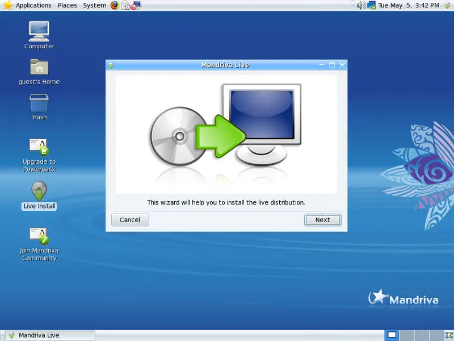The height and width of the screenshot is (341, 454).
Task: Cancel the Mandriva Live install wizard
Action: (x=130, y=220)
